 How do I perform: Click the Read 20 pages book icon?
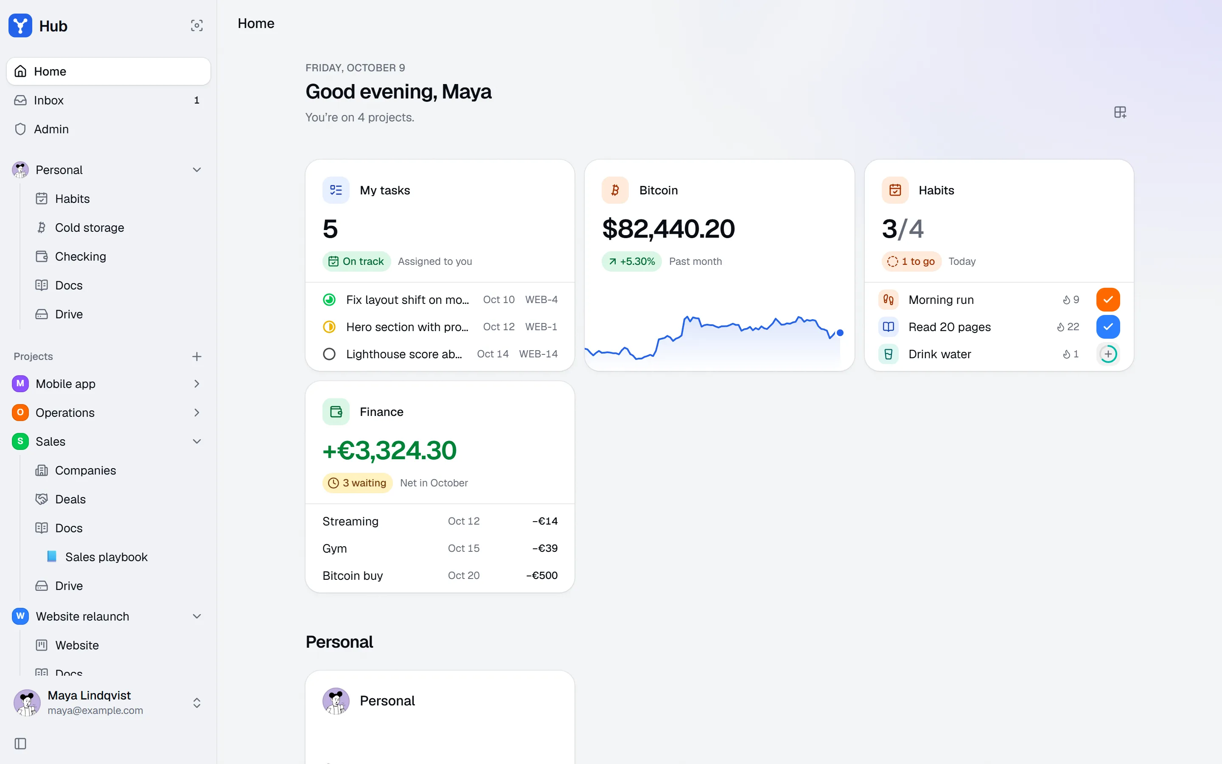tap(888, 327)
